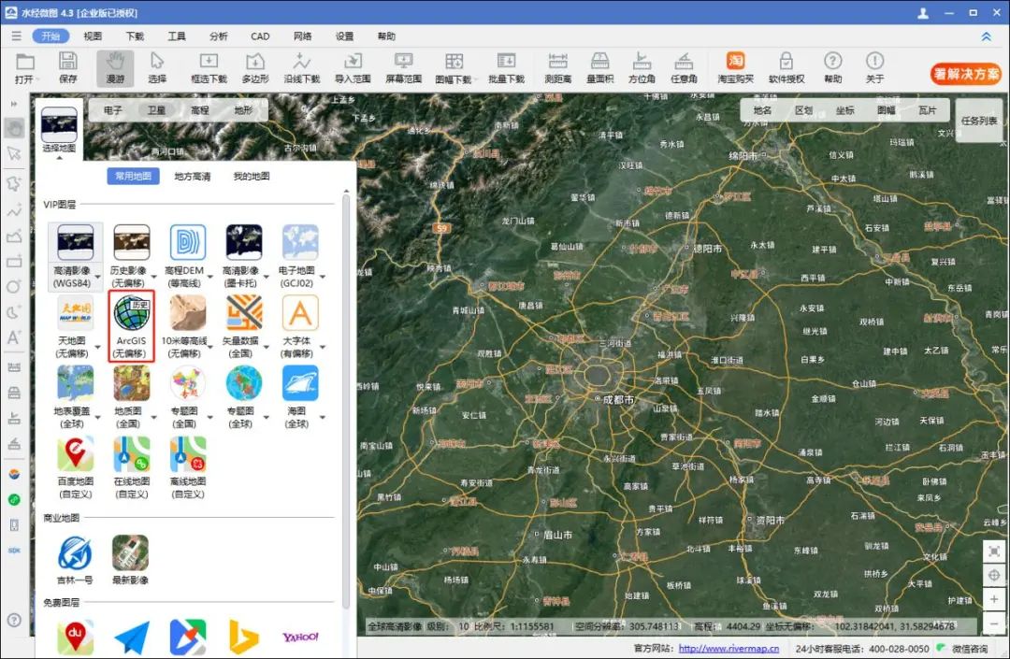Screen dimensions: 1010x659
Task: Click the map panel vertical scrollbar
Action: click(346, 399)
